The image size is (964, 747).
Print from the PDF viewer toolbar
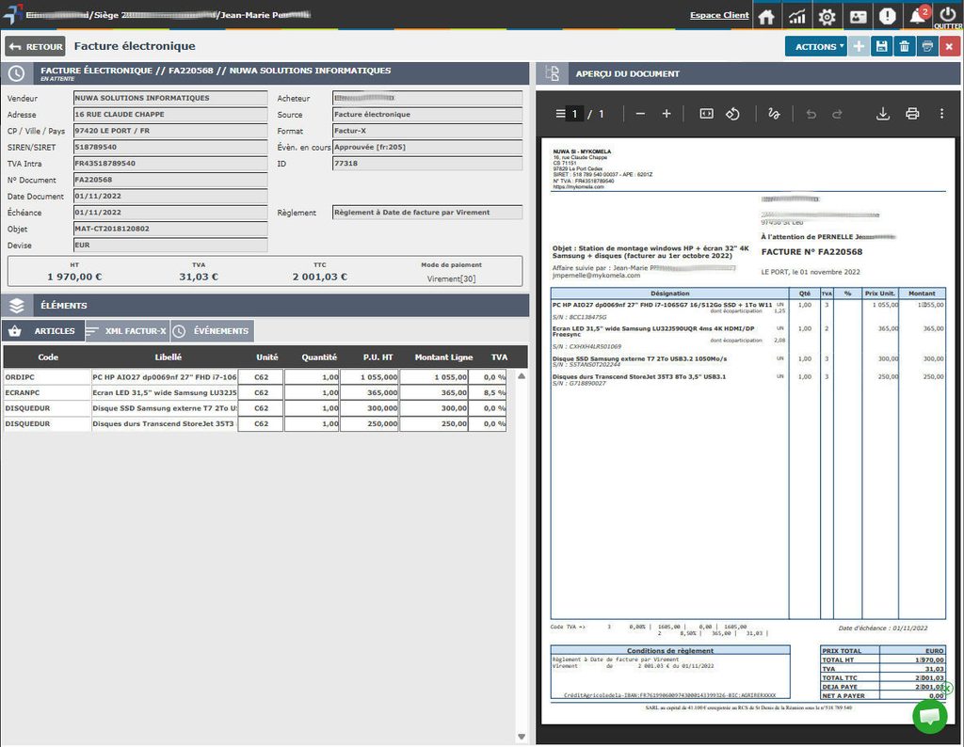click(912, 114)
